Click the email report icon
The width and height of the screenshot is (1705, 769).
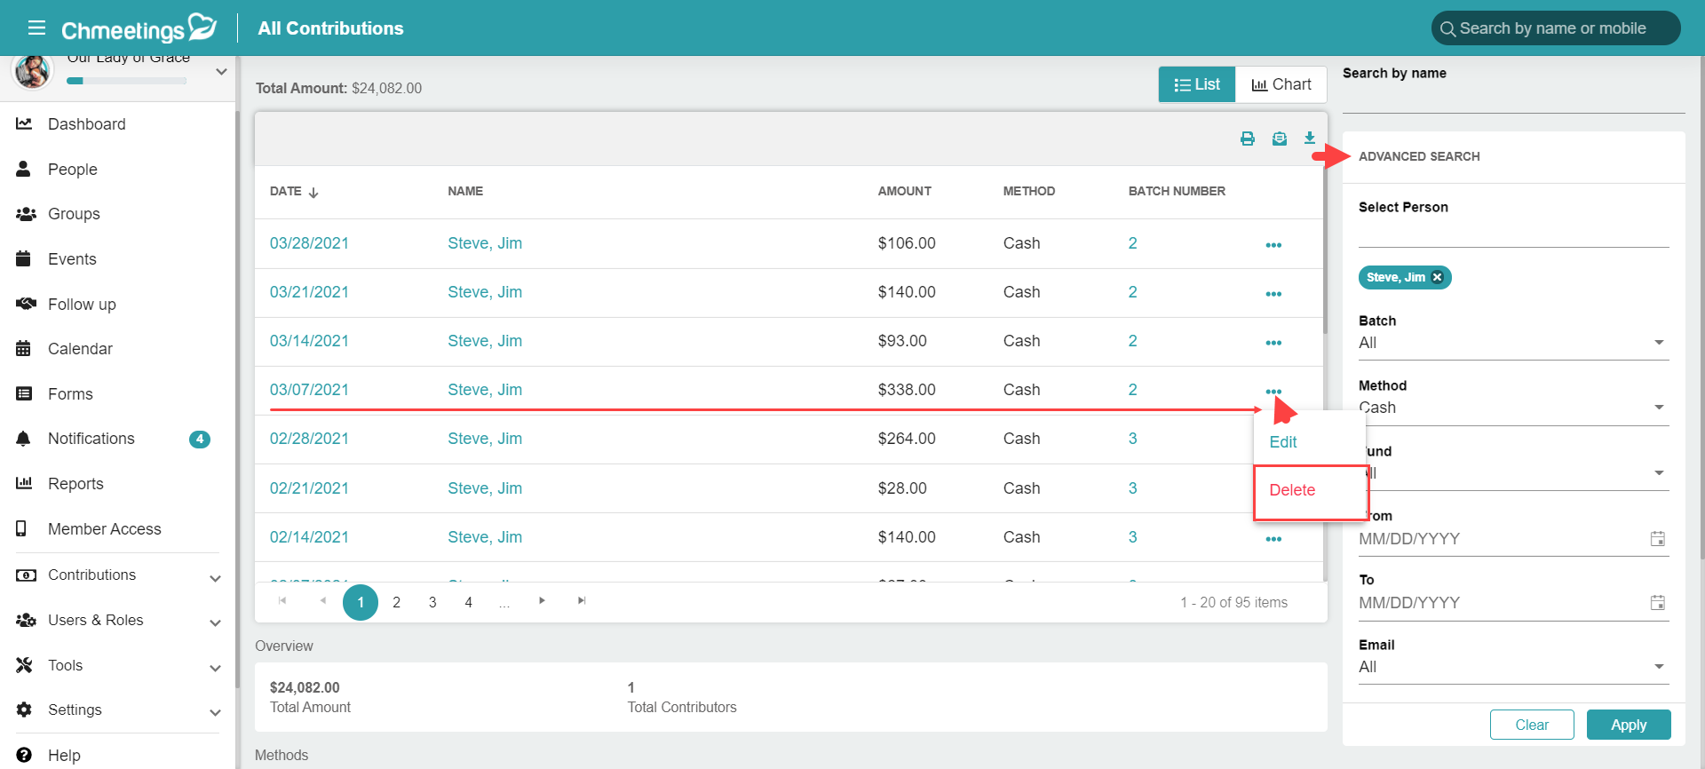(x=1280, y=139)
